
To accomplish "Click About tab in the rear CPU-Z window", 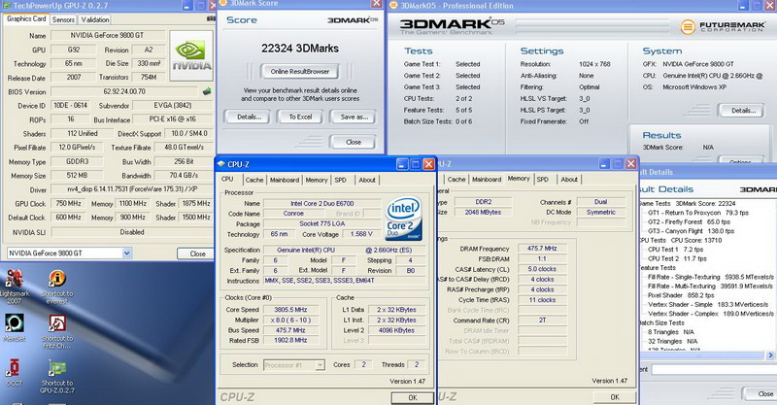I will click(569, 180).
